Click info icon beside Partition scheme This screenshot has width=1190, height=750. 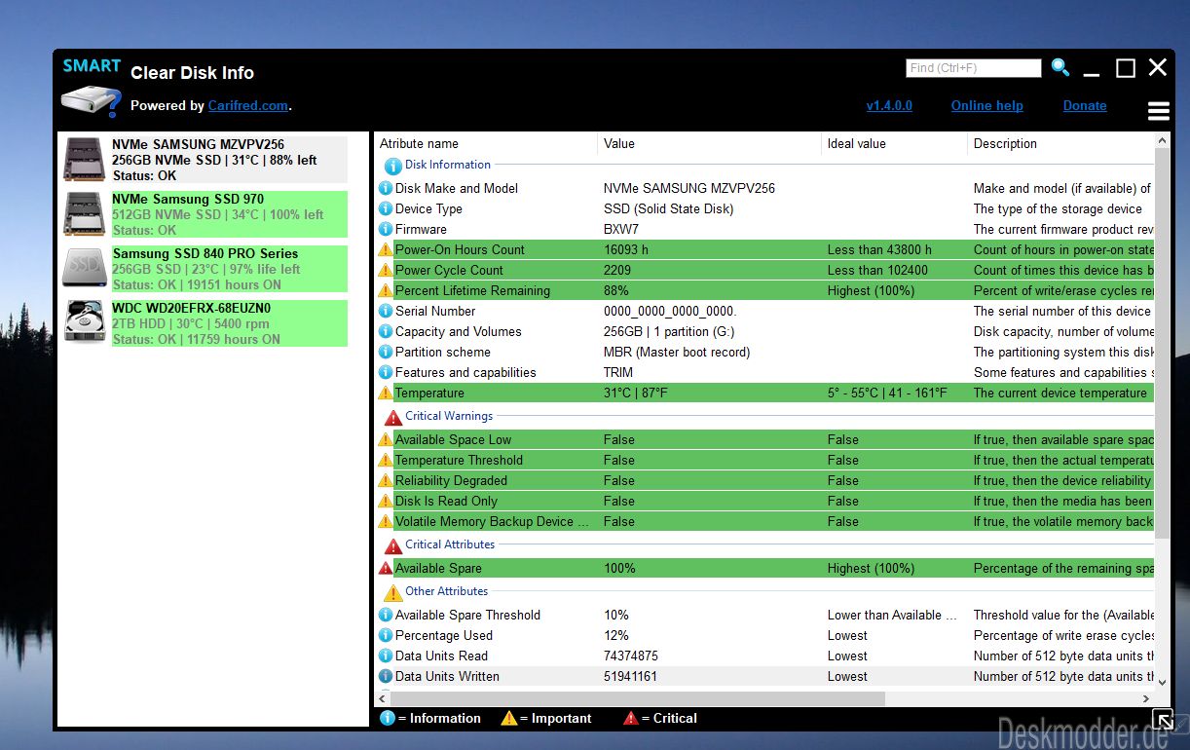pos(386,352)
